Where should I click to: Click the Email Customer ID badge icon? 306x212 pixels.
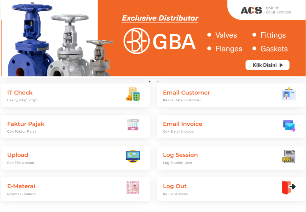pyautogui.click(x=289, y=94)
